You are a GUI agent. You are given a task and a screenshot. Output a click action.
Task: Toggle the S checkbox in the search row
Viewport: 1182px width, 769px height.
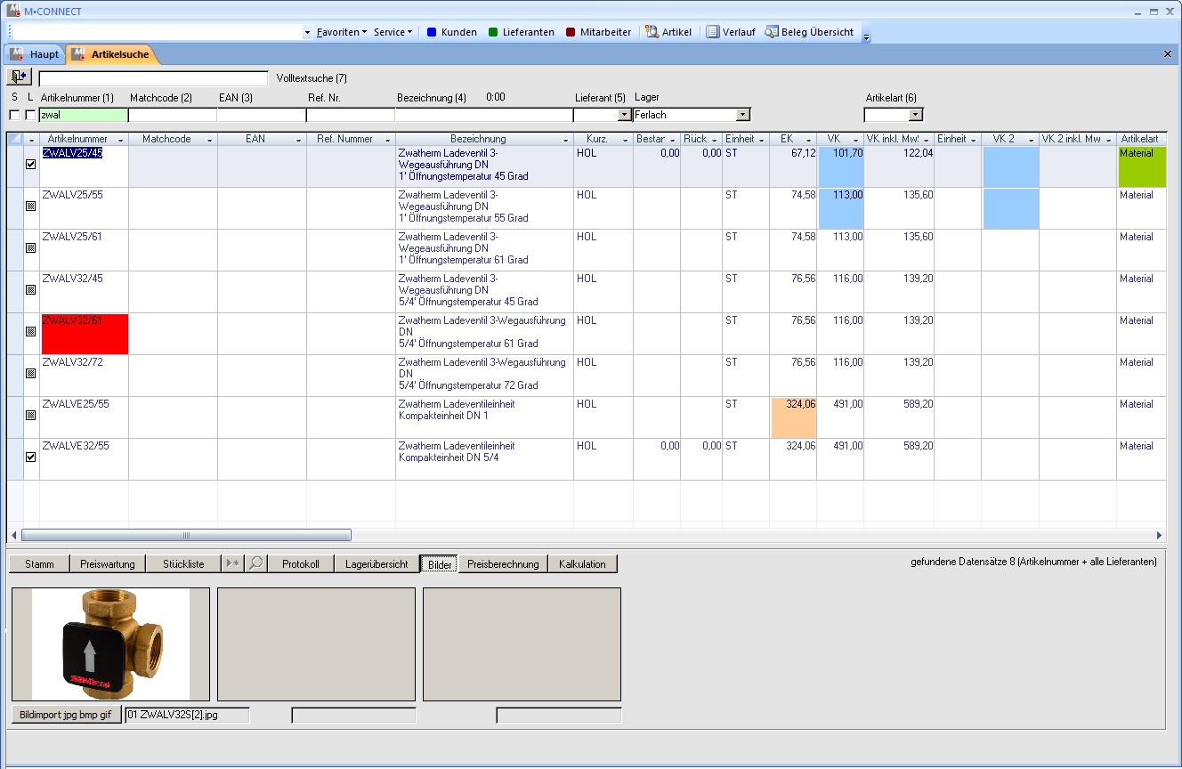14,115
